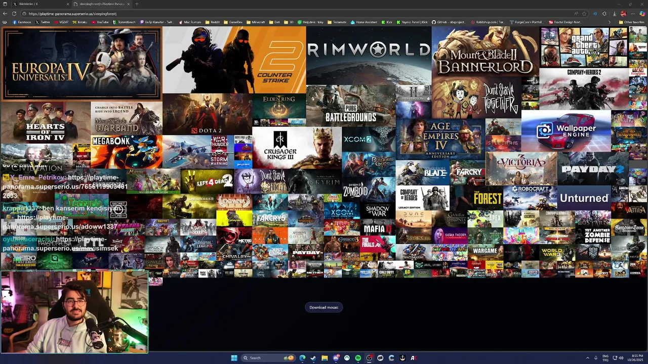This screenshot has height=364, width=648.
Task: Open the Megabonk tile
Action: [127, 152]
